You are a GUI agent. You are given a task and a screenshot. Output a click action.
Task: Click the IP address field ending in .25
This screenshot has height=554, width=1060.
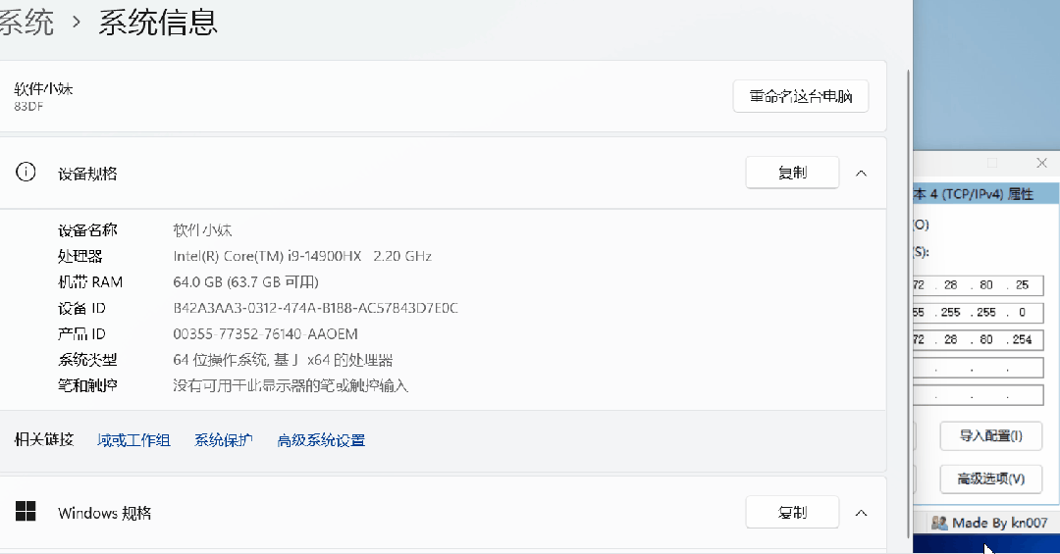pos(978,285)
